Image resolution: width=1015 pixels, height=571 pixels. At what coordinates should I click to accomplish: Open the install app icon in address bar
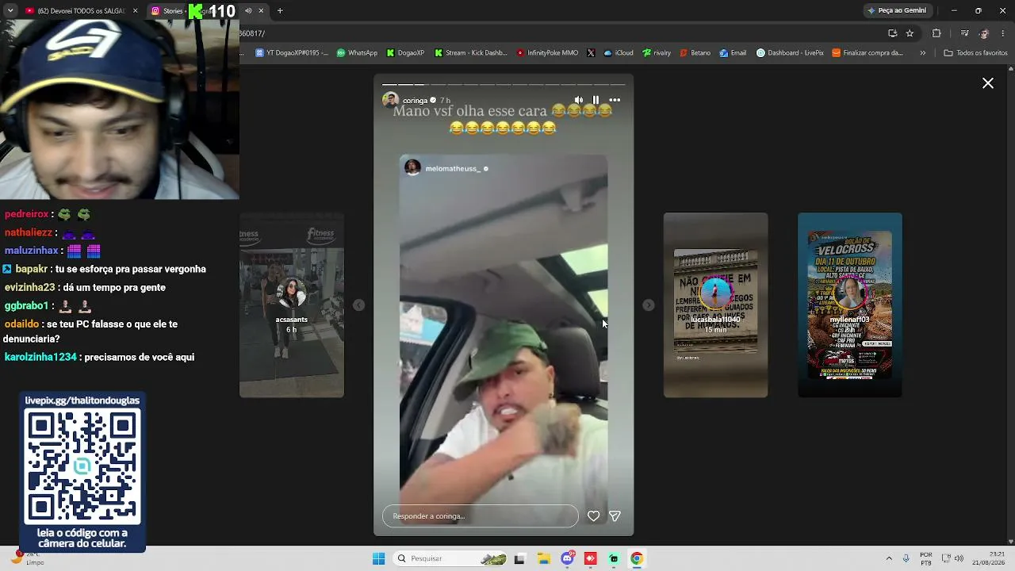tap(893, 33)
